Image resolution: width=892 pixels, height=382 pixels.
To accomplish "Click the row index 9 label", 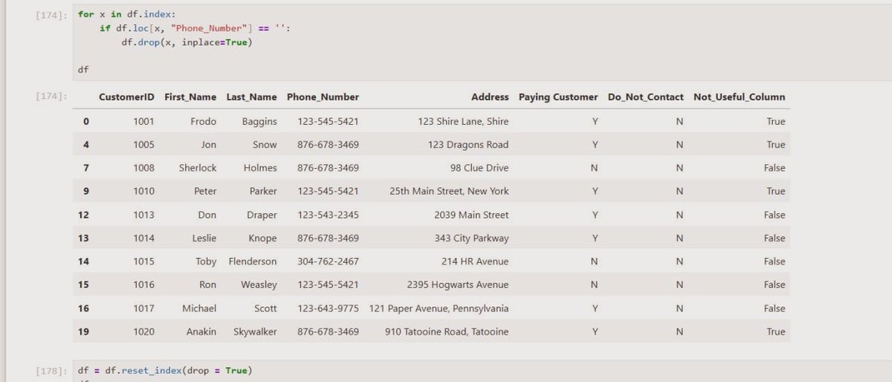I will pyautogui.click(x=86, y=191).
